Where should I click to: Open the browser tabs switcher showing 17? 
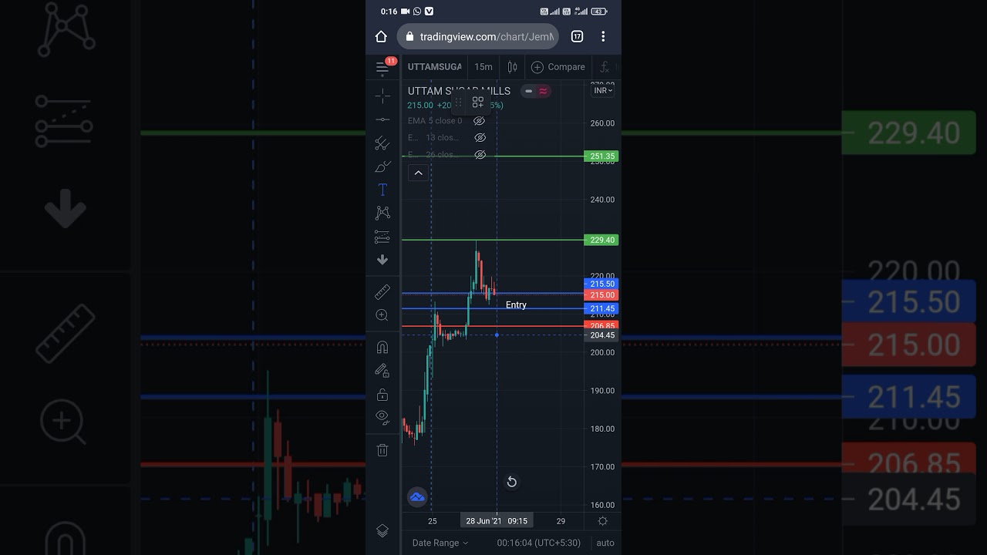[577, 36]
